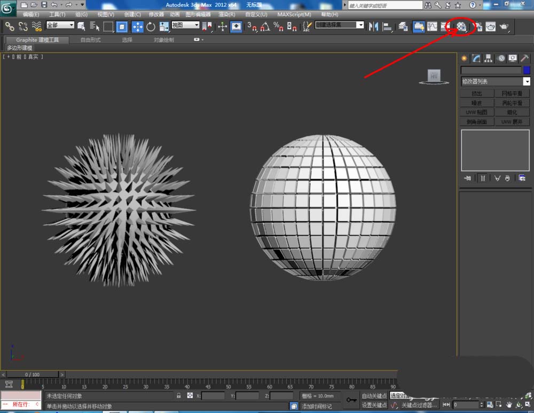
Task: Toggle Set Key (设置关键点) mode
Action: click(374, 405)
